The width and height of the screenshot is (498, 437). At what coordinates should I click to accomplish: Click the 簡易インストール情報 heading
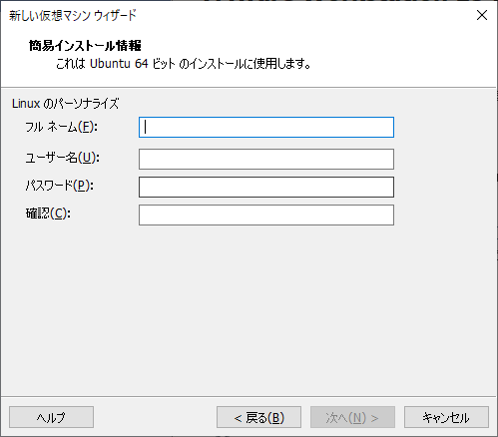[85, 46]
